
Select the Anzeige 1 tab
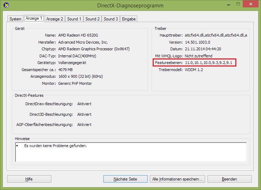34,18
